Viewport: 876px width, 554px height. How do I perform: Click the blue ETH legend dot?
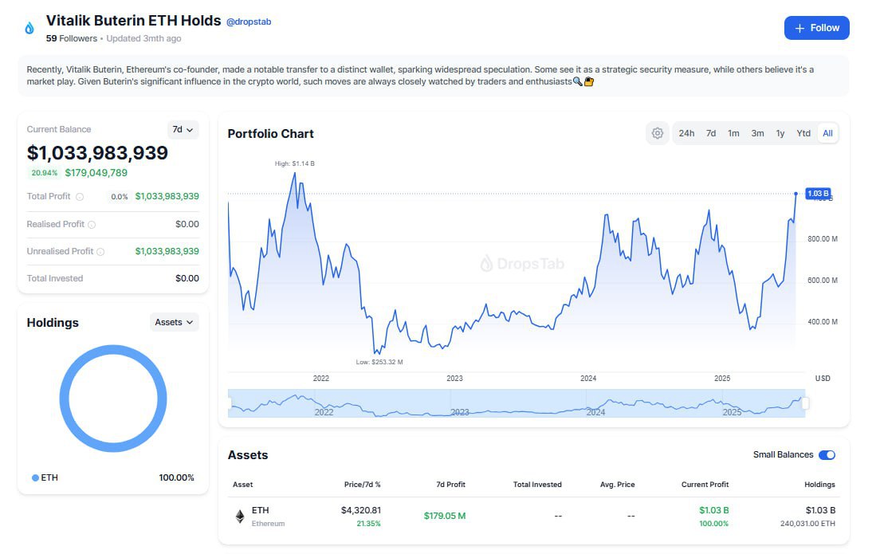pos(35,477)
